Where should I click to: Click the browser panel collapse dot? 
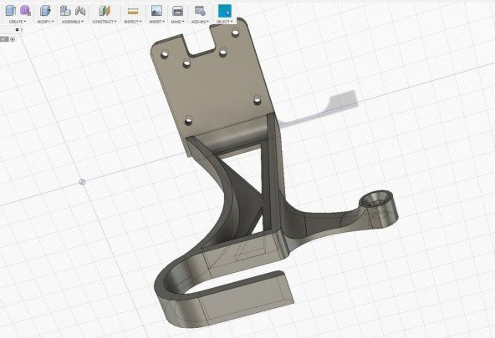click(x=18, y=30)
